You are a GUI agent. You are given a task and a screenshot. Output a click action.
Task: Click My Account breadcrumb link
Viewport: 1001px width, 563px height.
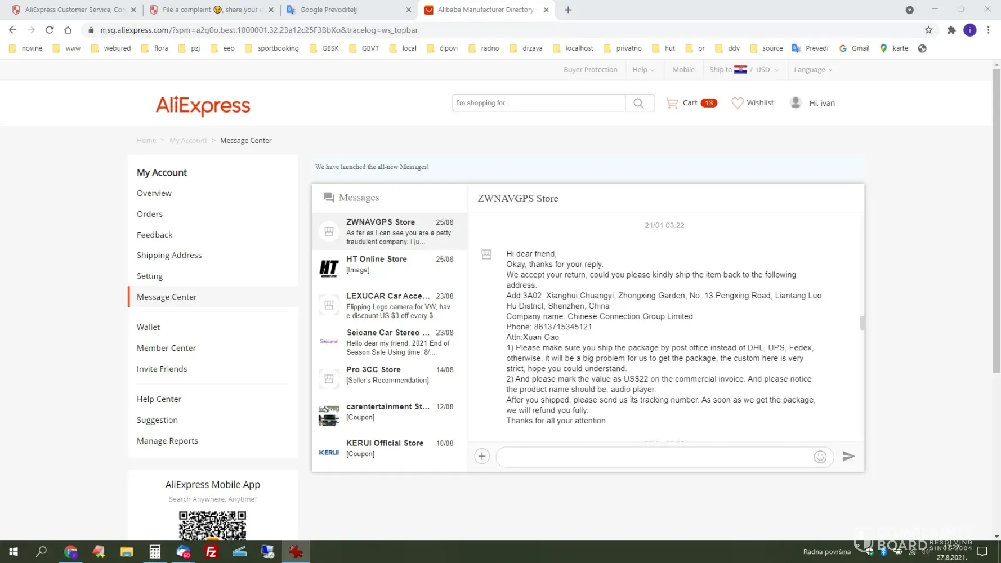(188, 141)
